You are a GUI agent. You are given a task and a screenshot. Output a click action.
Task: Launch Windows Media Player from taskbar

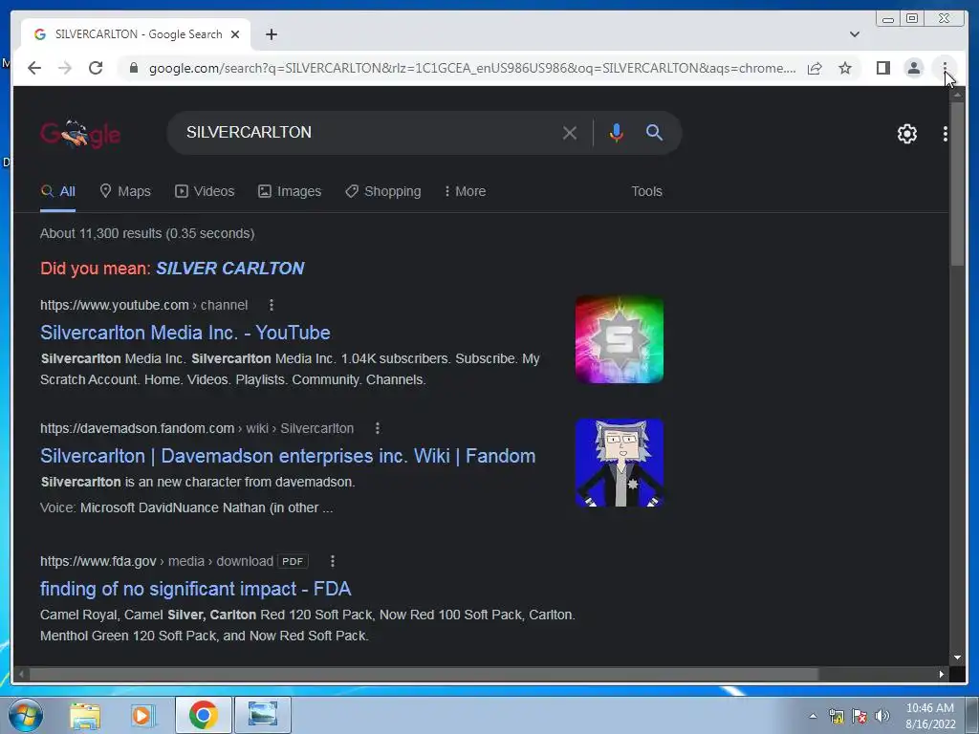click(141, 715)
